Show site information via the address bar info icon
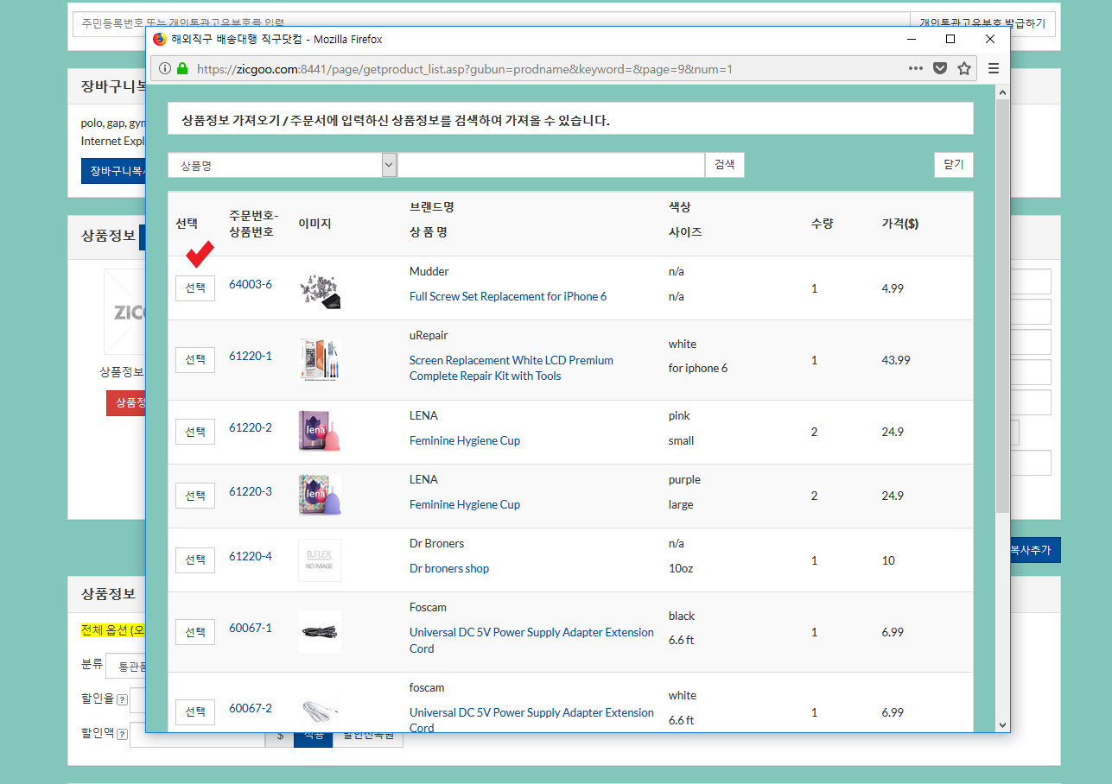Screen dimensions: 1112x784 pyautogui.click(x=165, y=69)
